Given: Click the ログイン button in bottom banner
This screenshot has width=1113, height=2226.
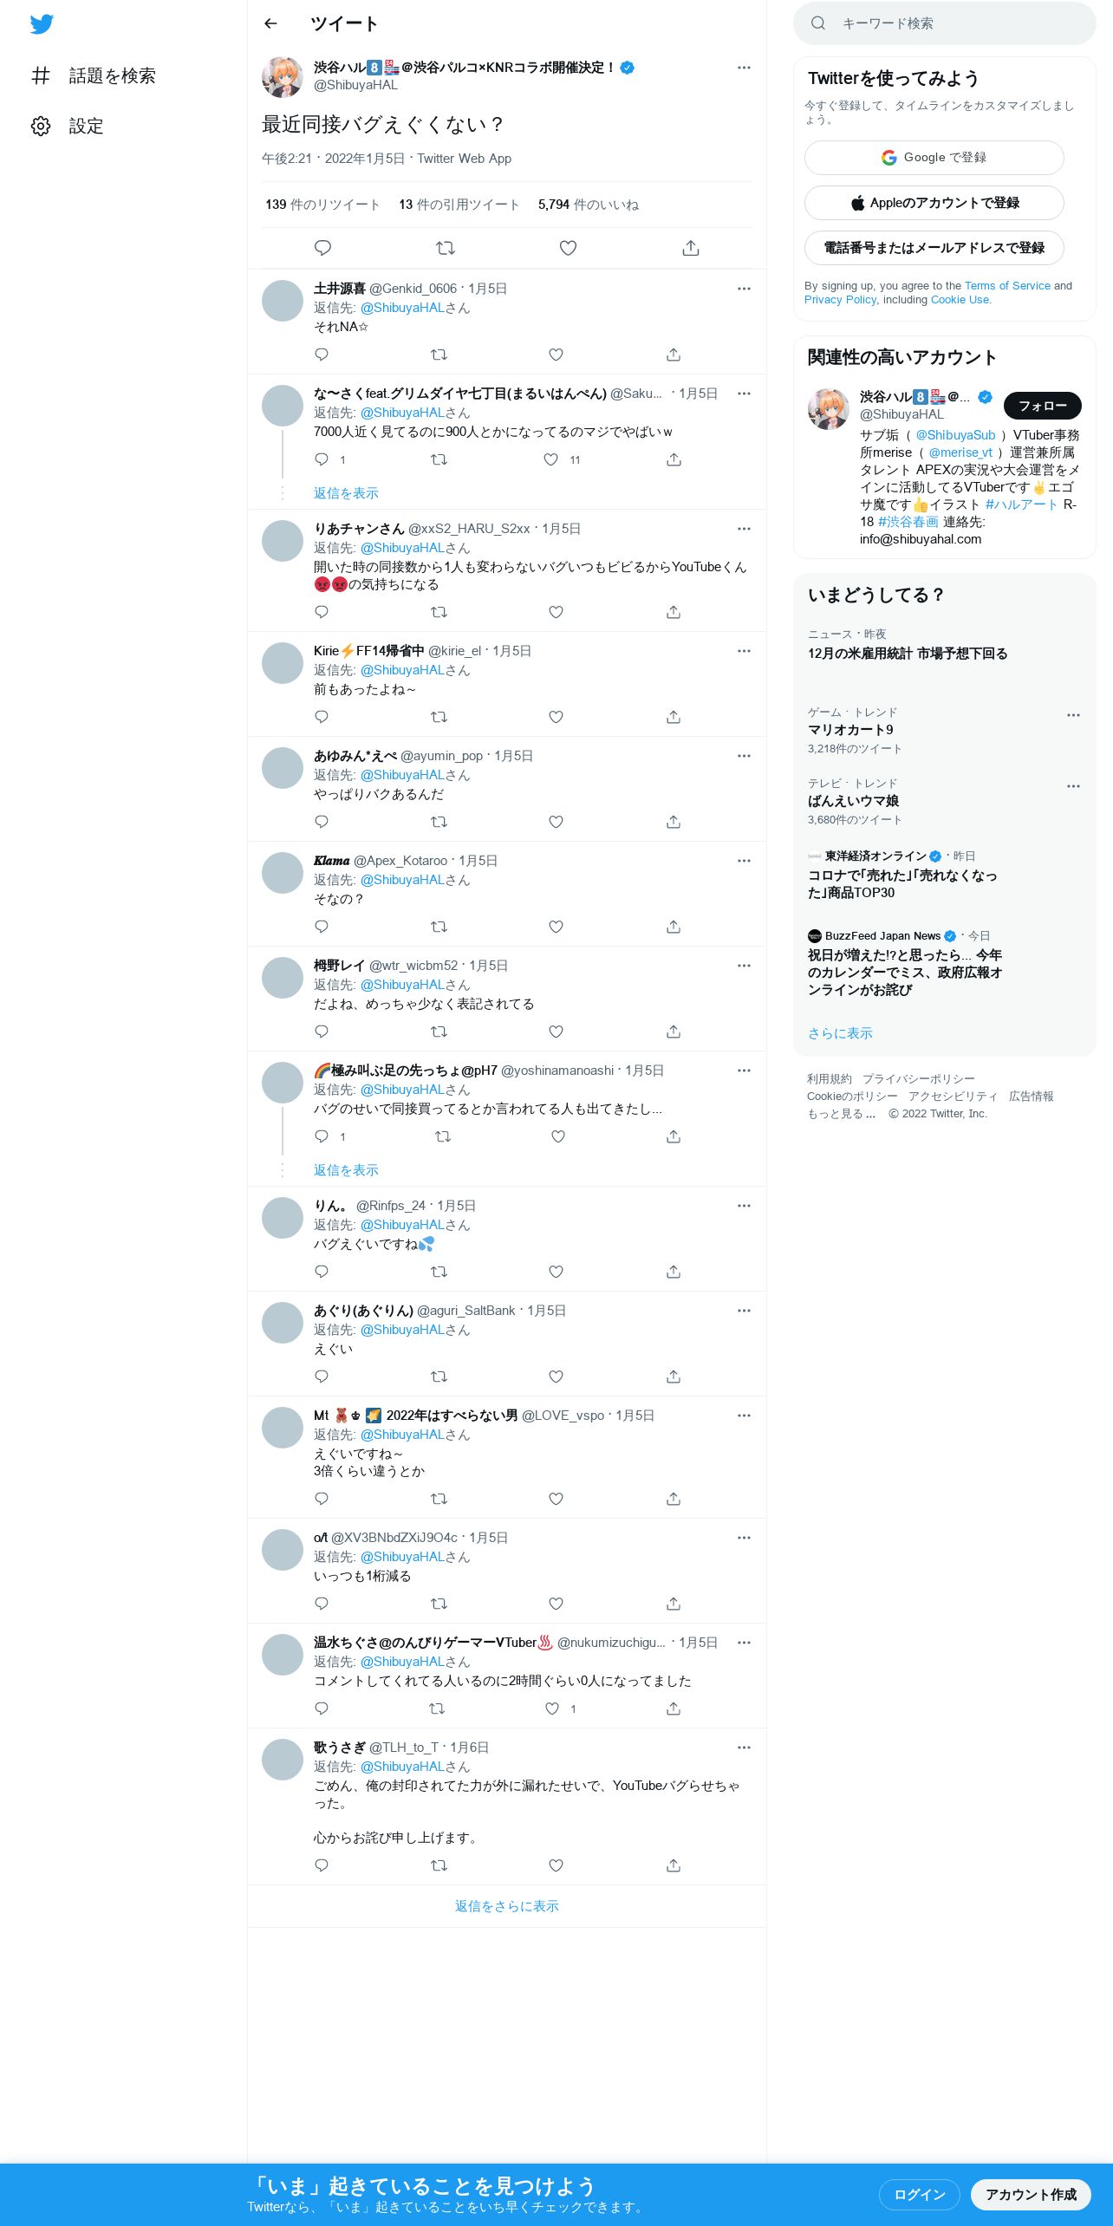Looking at the screenshot, I should [919, 2194].
